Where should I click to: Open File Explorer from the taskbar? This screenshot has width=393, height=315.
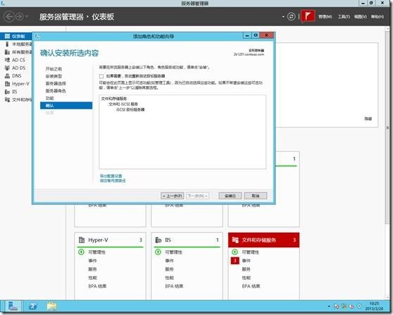coord(51,307)
